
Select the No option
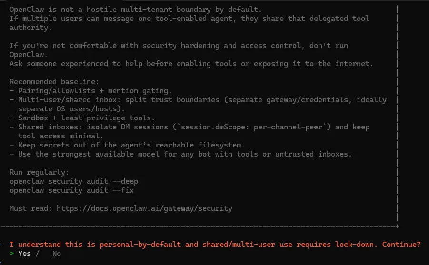57,254
